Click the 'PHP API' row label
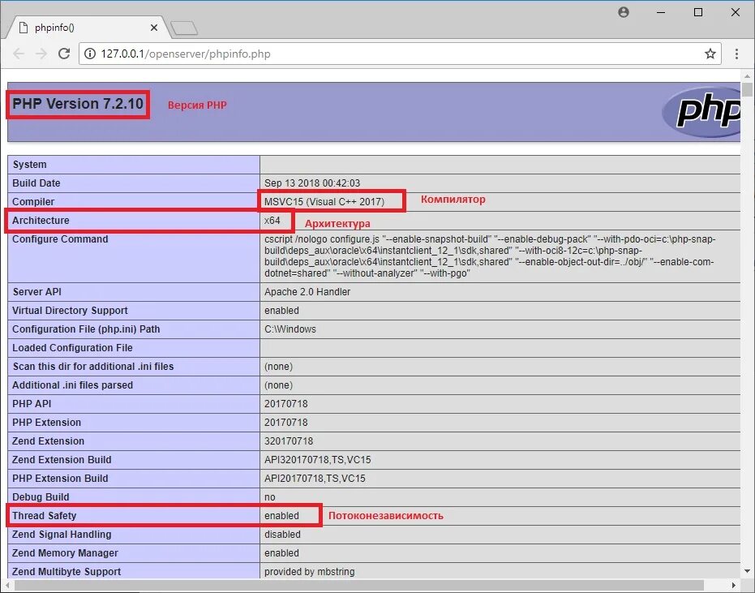This screenshot has height=593, width=755. (32, 404)
